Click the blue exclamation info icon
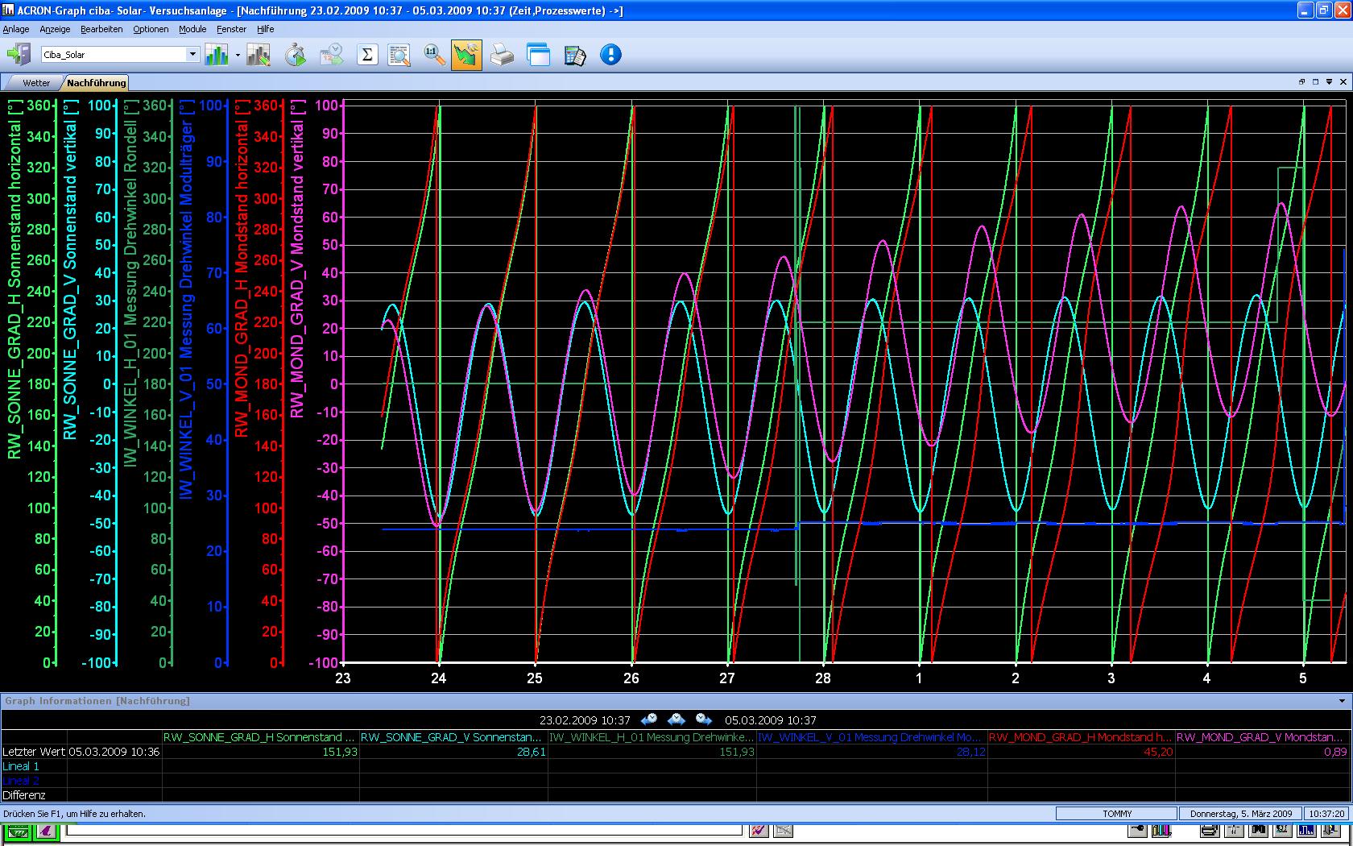The image size is (1353, 846). pyautogui.click(x=610, y=55)
